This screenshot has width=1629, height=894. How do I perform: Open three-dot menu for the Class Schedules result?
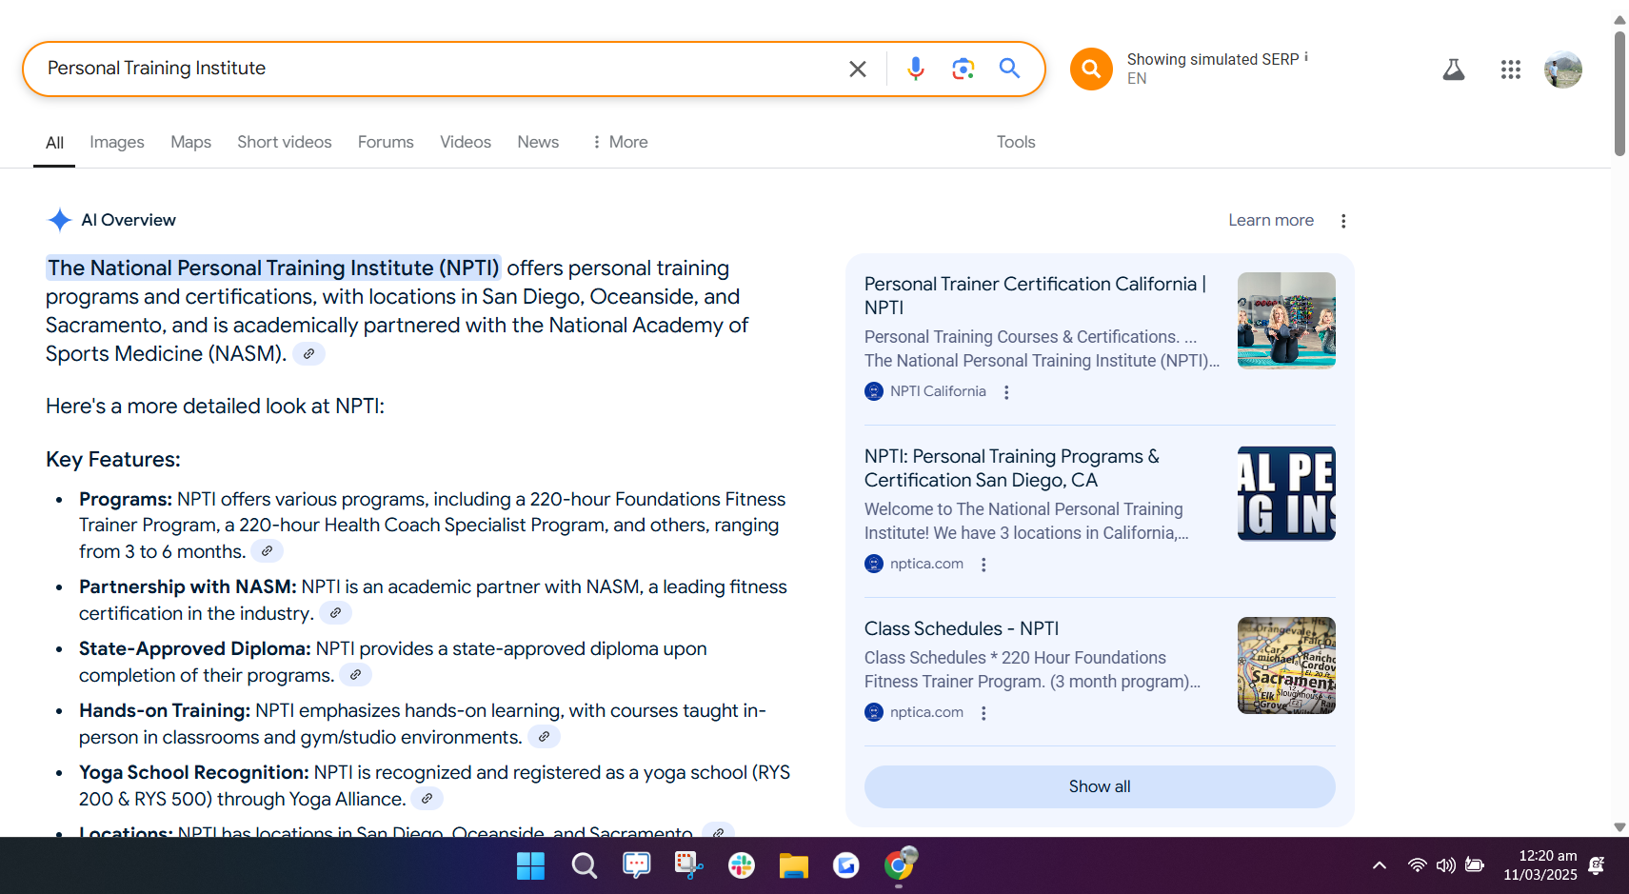point(983,713)
